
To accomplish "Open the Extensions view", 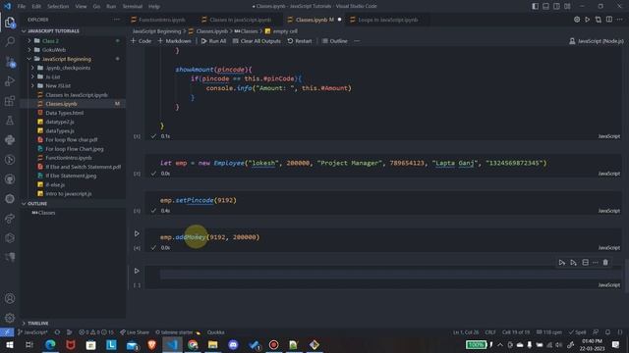I will click(10, 101).
